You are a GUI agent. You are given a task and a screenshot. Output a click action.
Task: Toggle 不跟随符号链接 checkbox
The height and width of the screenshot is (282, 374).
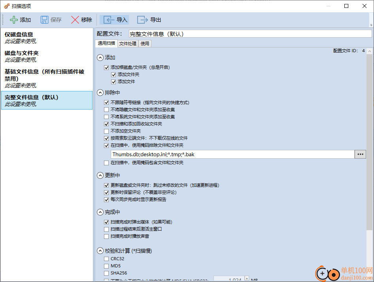(106, 102)
